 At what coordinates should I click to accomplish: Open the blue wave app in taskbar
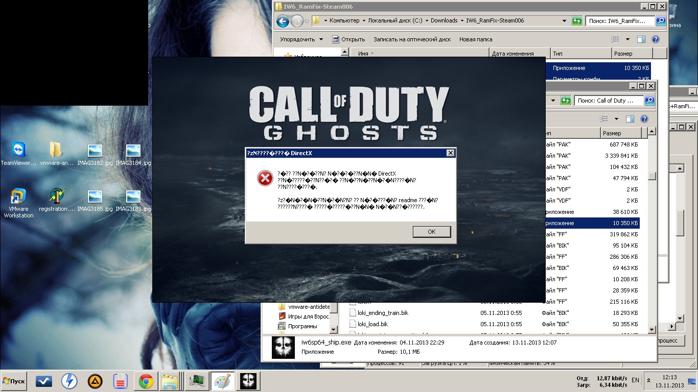44,381
